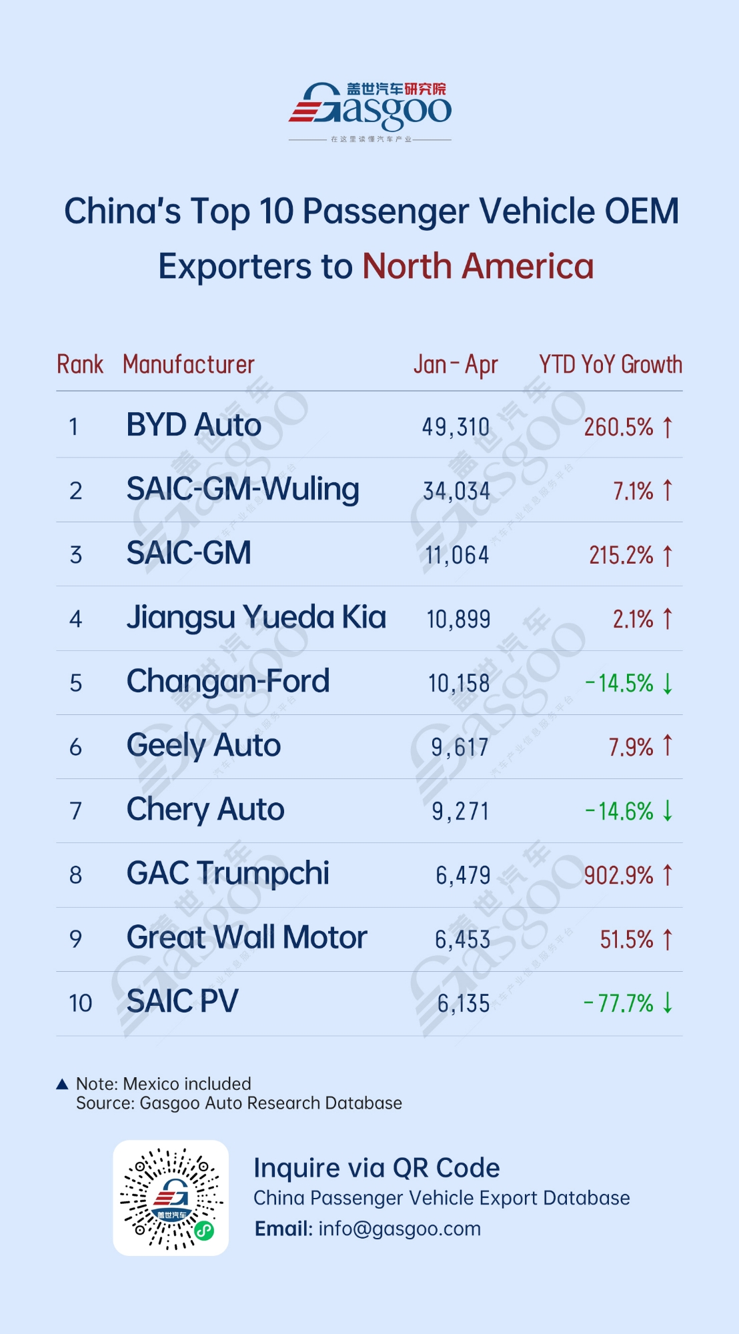Click the YTD YoY Growth column header
This screenshot has width=739, height=1334.
coord(610,365)
